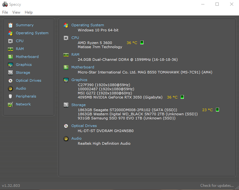
Task: Click CPU temperature value 36 °C
Action: pos(132,43)
